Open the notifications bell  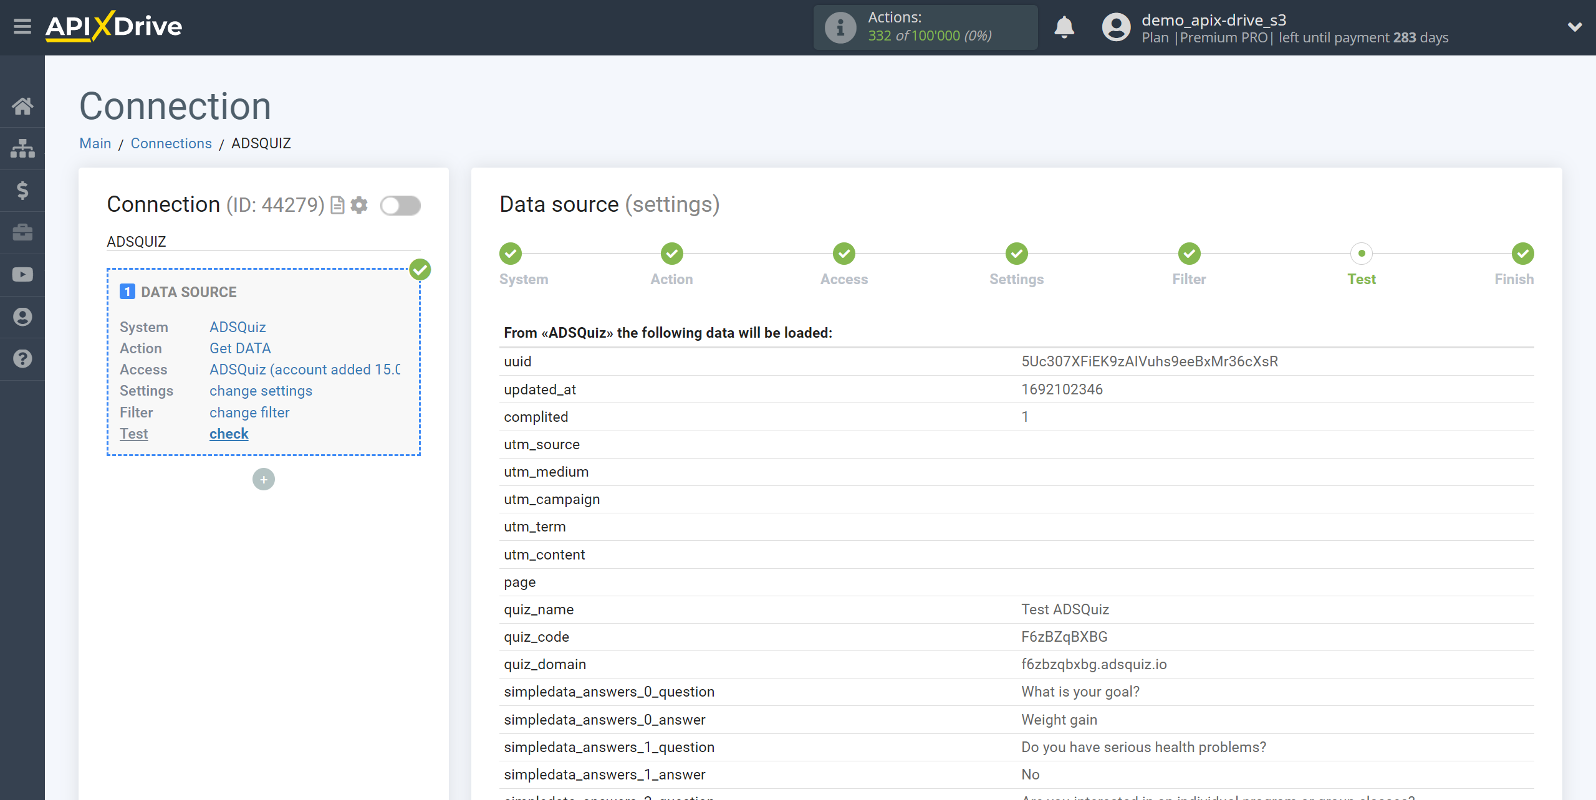coord(1064,27)
